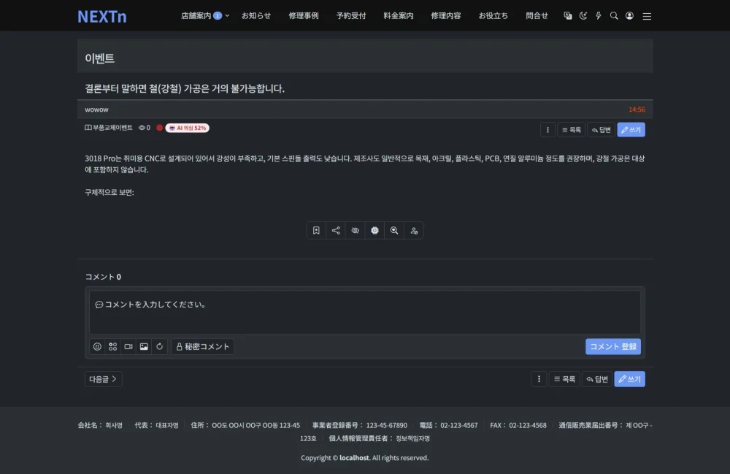Toggle the 秘密コメント secret comment option
Viewport: 730px width, 474px height.
203,346
